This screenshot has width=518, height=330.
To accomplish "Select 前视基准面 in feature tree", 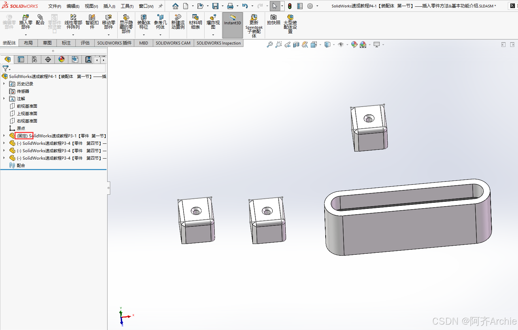I will [x=27, y=106].
